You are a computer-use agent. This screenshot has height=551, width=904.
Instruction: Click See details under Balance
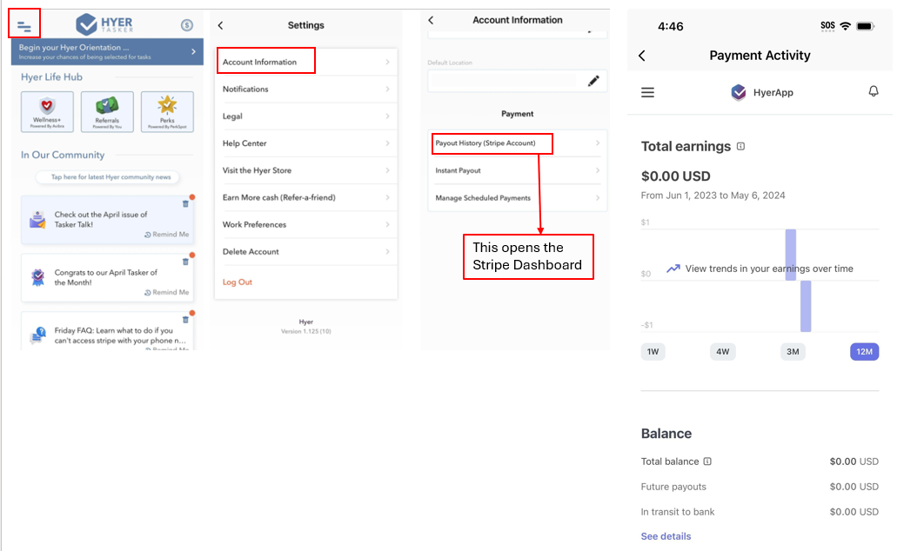coord(666,536)
